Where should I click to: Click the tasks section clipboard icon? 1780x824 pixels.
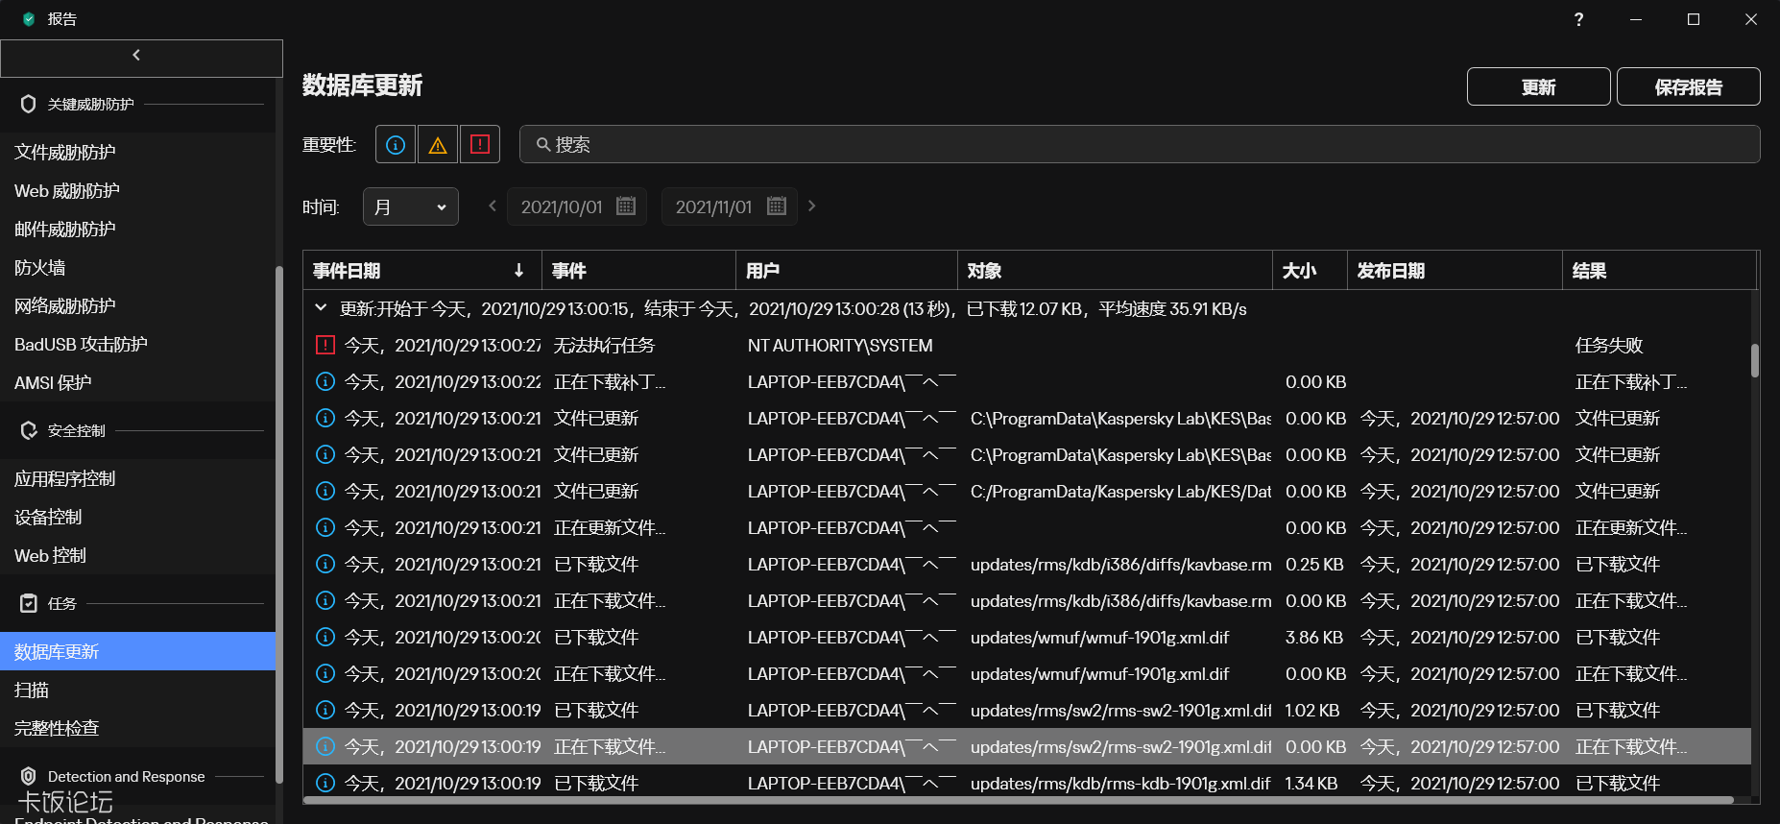click(x=28, y=603)
